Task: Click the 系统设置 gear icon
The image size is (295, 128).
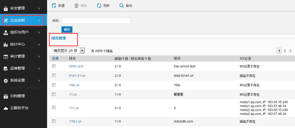Action: pos(5,81)
